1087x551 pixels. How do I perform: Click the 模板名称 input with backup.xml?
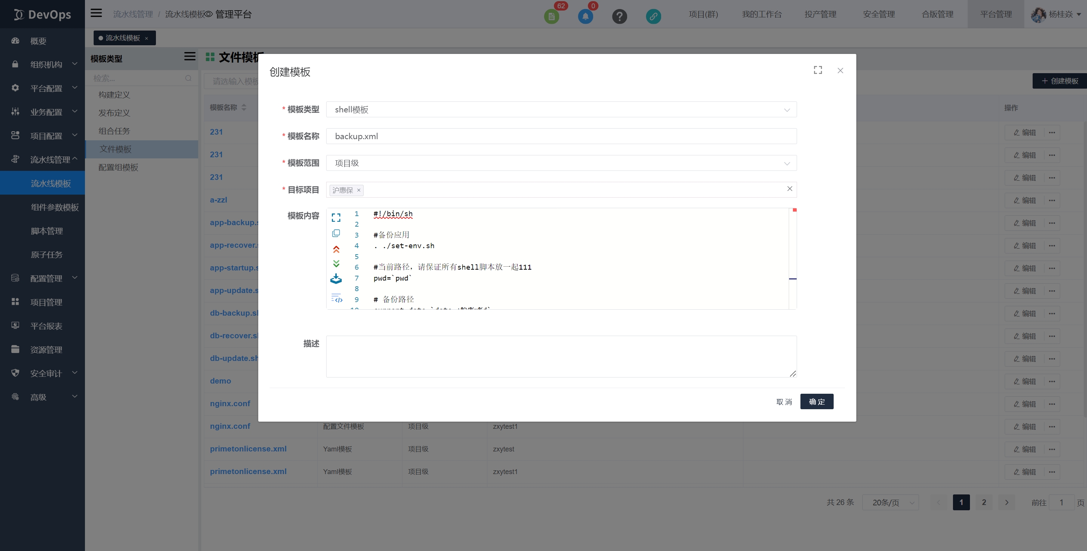coord(561,136)
